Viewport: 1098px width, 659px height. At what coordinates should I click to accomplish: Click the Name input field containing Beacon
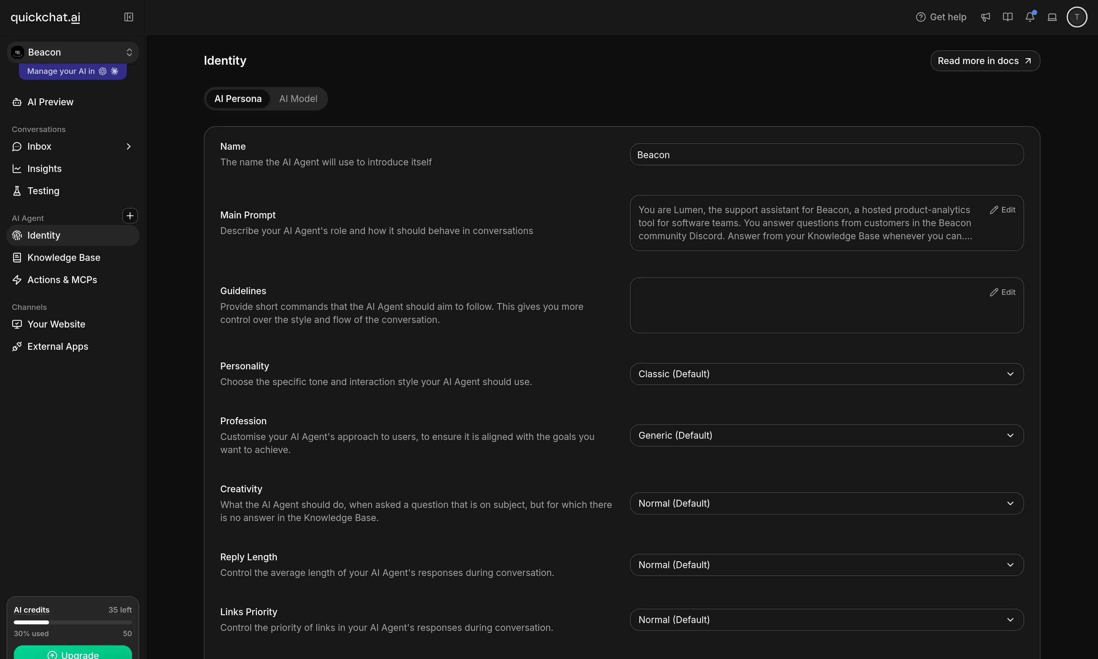click(826, 155)
